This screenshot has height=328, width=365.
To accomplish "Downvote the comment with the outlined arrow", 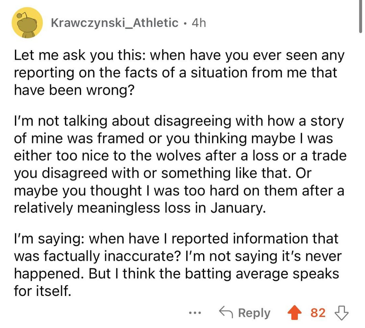I will click(x=342, y=313).
